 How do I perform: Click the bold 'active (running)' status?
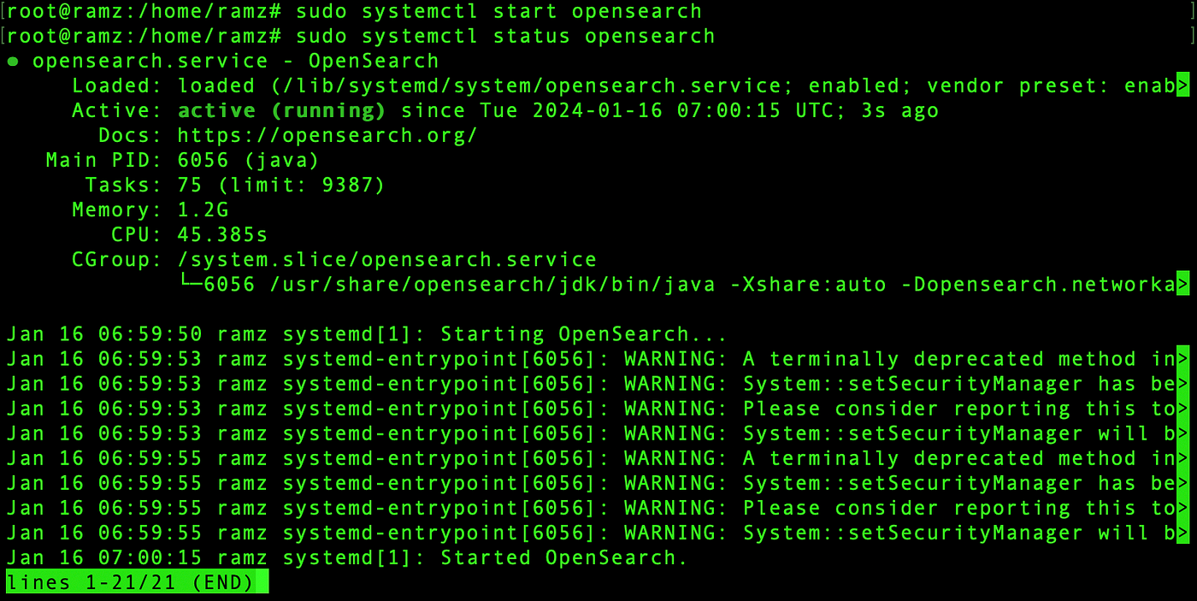click(x=281, y=111)
